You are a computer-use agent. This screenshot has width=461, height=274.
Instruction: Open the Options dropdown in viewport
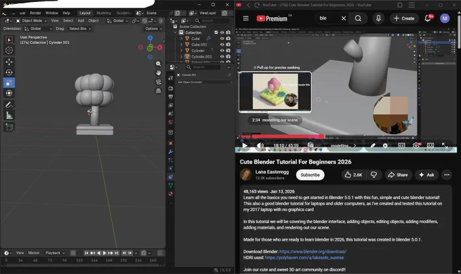[153, 28]
